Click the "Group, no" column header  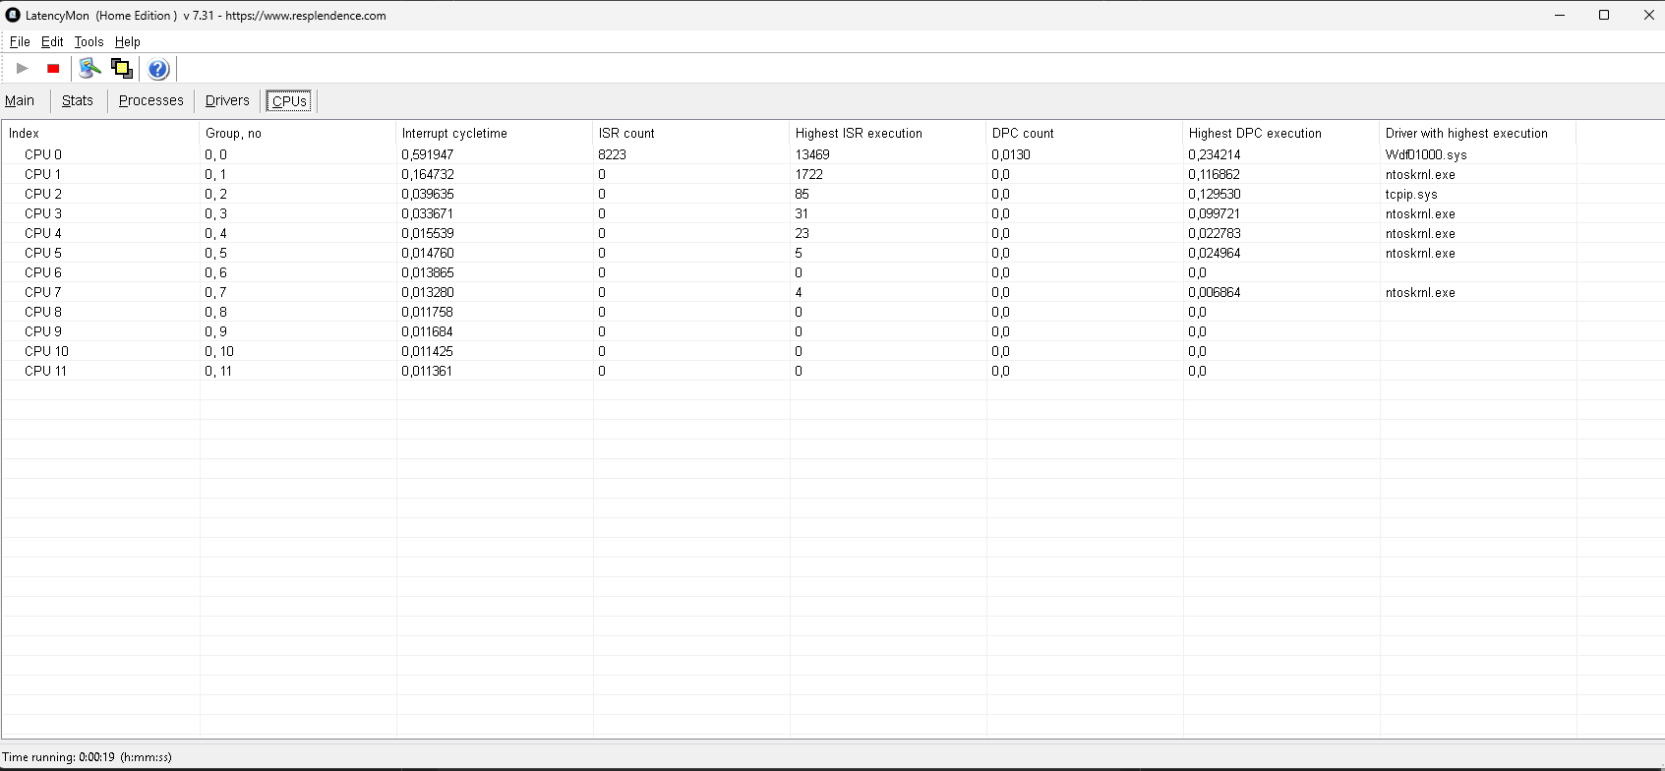pyautogui.click(x=298, y=133)
